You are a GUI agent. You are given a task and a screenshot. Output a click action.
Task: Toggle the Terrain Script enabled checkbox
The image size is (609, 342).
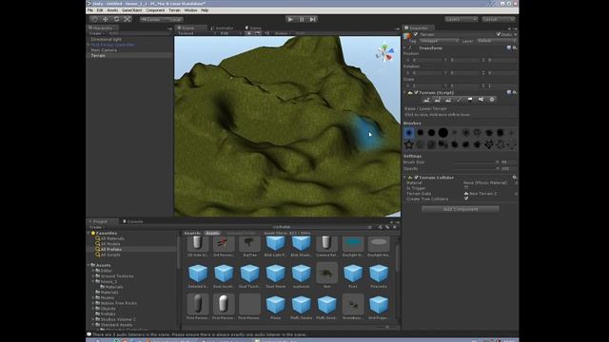click(x=416, y=93)
